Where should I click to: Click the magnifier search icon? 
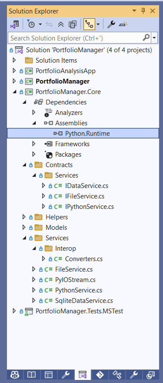click(146, 37)
